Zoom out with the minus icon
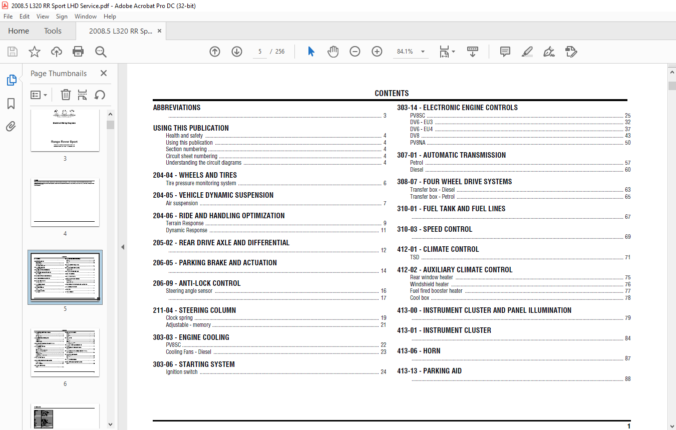676x430 pixels. (355, 52)
